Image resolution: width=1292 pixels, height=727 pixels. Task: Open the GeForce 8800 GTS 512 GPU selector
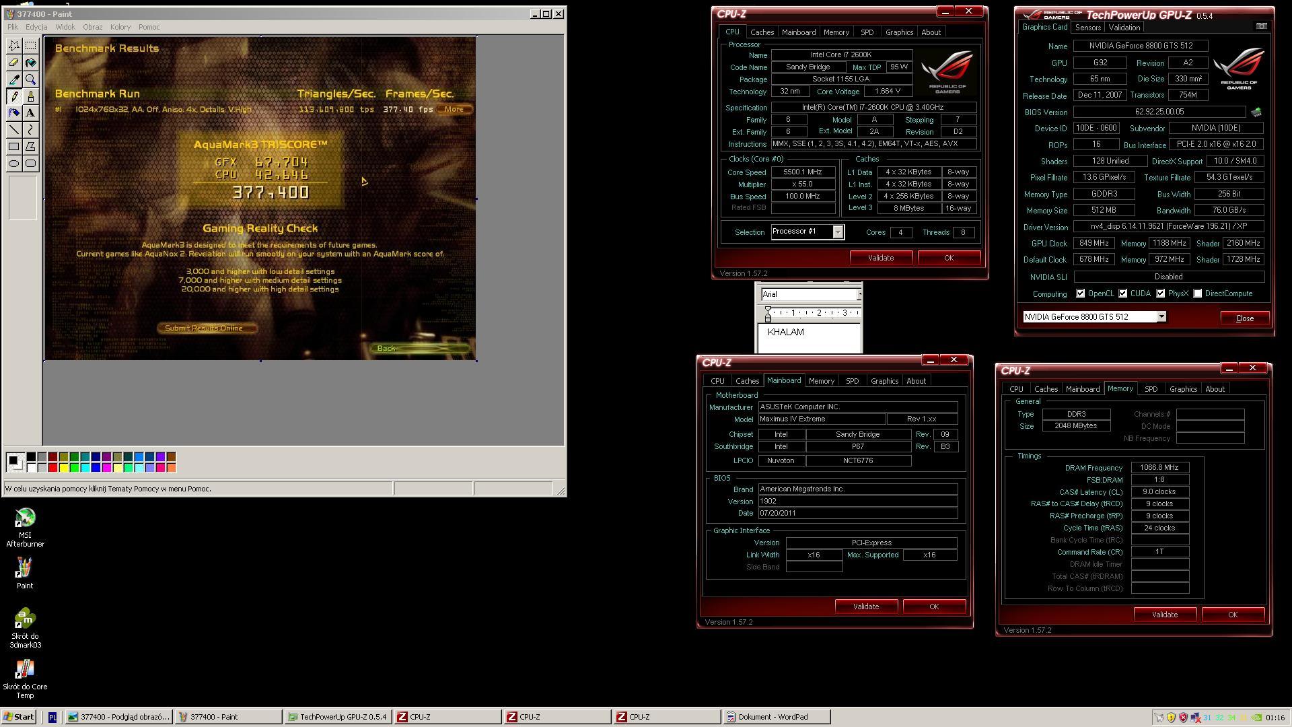1161,317
